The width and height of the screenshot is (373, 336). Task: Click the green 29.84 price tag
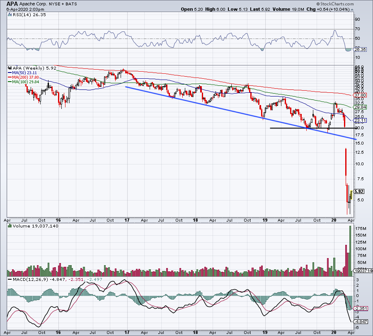coord(359,106)
